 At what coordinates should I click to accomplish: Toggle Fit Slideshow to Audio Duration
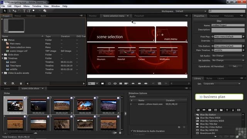click(132, 131)
